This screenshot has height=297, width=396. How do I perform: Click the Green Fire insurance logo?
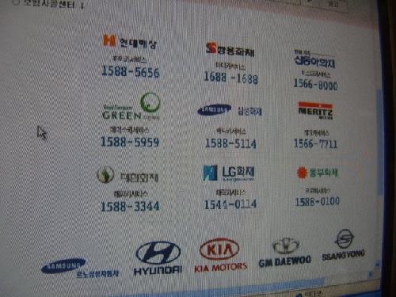pos(131,106)
